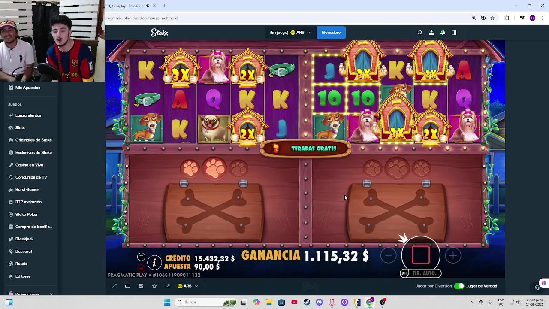Image resolution: width=549 pixels, height=309 pixels.
Task: Open Compra de bonific... category
Action: coord(33,227)
